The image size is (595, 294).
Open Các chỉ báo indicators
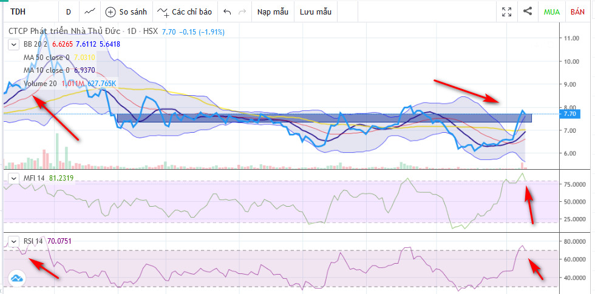[185, 12]
